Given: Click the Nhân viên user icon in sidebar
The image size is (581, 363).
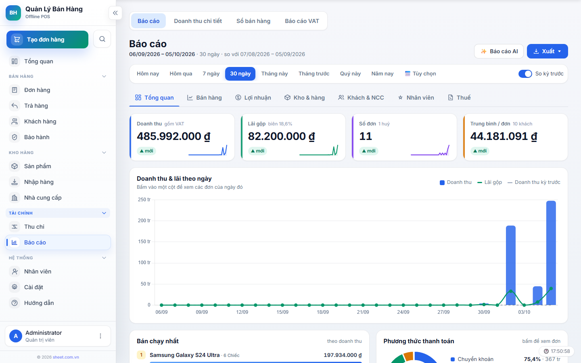Looking at the screenshot, I should (15, 271).
